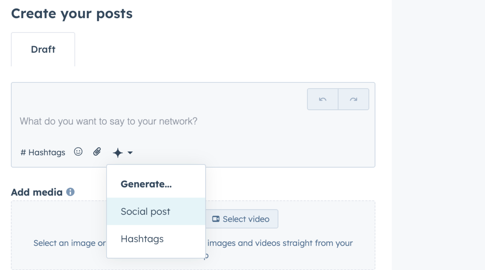Click the 'Select an image or' text
This screenshot has width=485, height=270.
click(70, 243)
